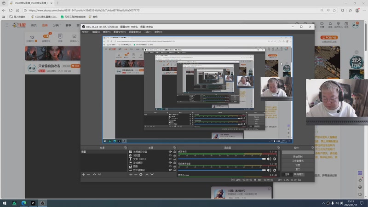Viewport: 368px width, 207px height.
Task: Open 消息 bell notifications on Douyu
Action: (x=330, y=25)
